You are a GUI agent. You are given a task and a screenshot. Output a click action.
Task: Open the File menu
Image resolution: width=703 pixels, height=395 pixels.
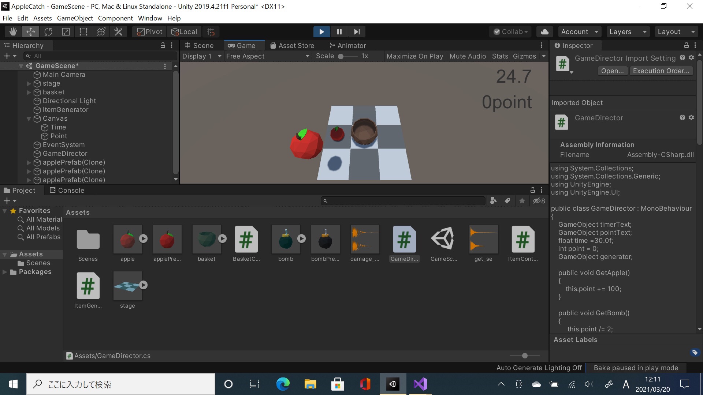click(7, 18)
